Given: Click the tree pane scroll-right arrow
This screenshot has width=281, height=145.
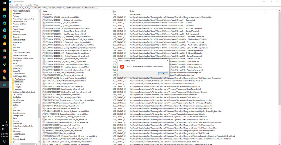Looking at the screenshot, I should 37,144.
